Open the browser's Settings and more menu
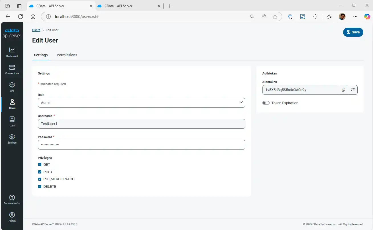Viewport: 373px width, 230px height. click(355, 17)
